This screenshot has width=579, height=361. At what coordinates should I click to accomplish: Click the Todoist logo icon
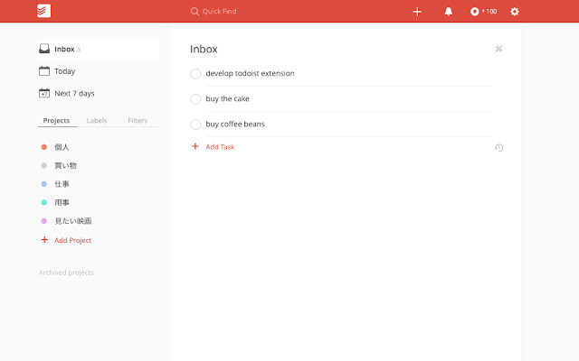pyautogui.click(x=45, y=11)
